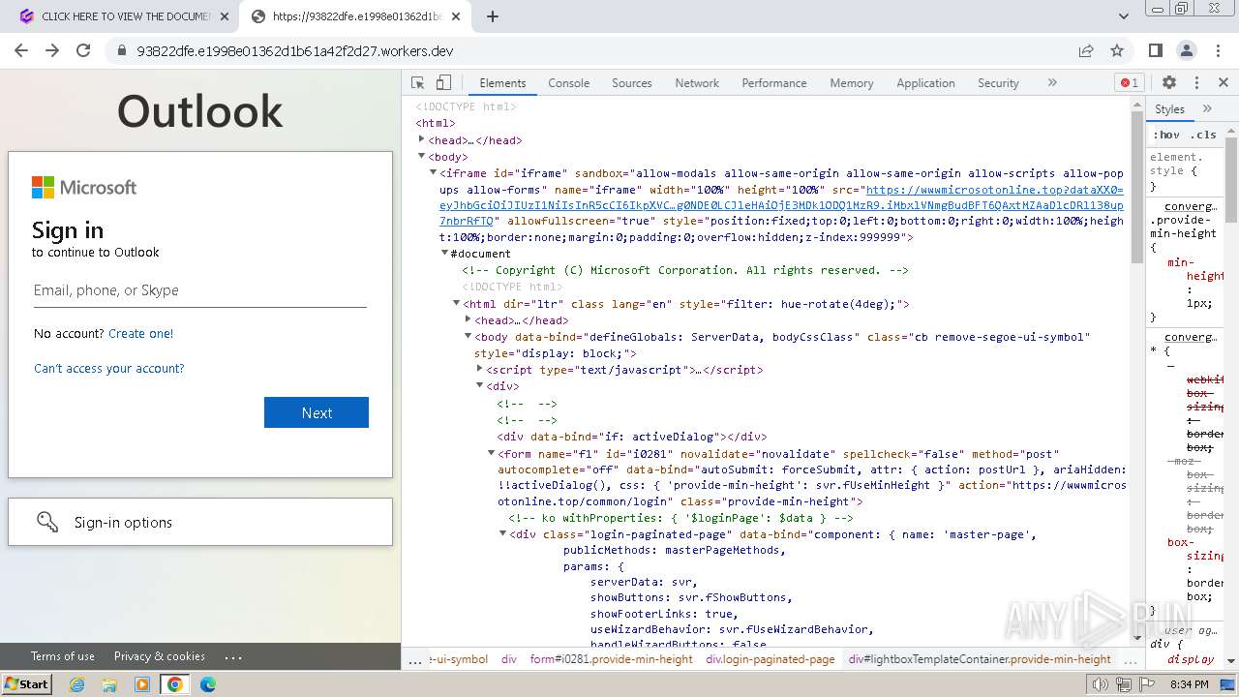Select div#lightboxTemplateContainer breadcrumb
Viewport: 1239px width, 697px height.
980,659
